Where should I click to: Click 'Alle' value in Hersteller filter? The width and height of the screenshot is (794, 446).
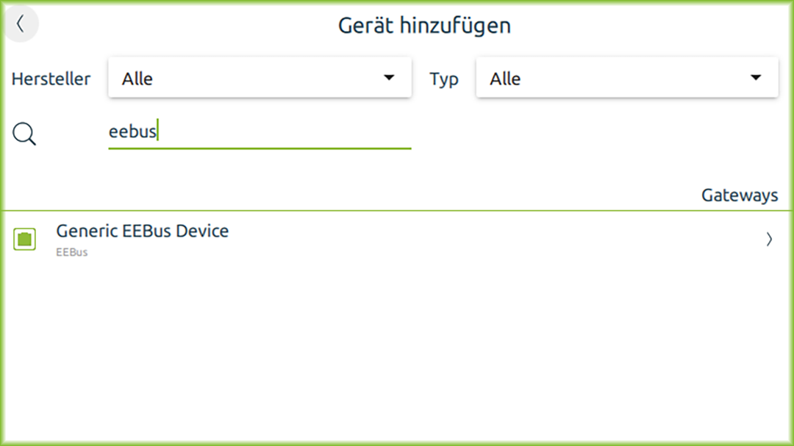coord(137,79)
